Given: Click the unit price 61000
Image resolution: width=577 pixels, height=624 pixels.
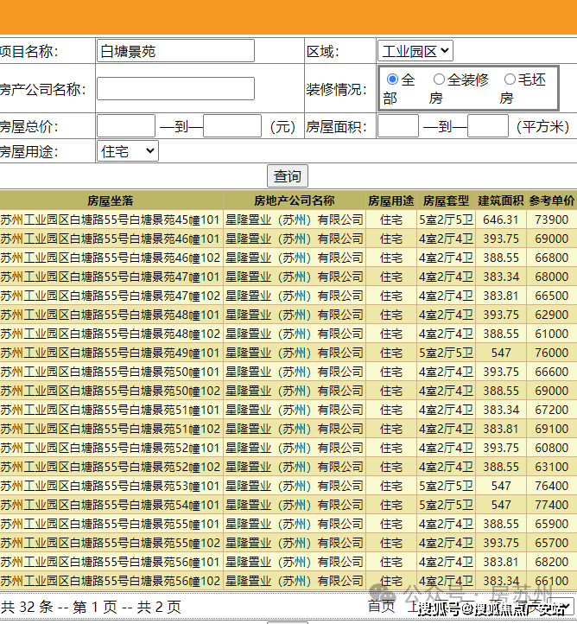Looking at the screenshot, I should pos(552,334).
